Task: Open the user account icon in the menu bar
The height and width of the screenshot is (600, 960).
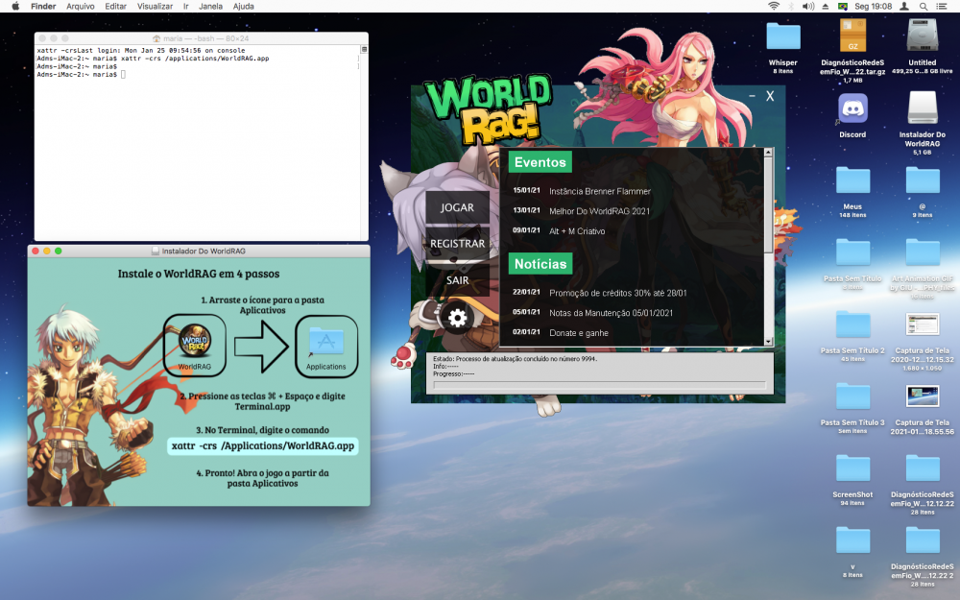Action: tap(904, 6)
